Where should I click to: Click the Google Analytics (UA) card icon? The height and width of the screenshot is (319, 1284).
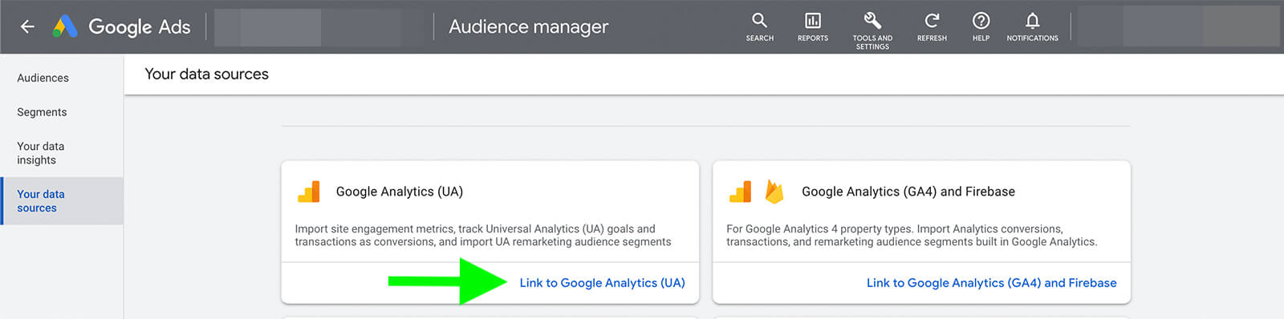(x=309, y=192)
